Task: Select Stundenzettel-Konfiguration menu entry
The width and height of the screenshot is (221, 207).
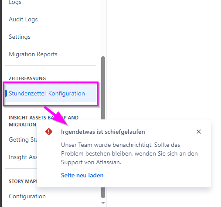Action: click(51, 93)
